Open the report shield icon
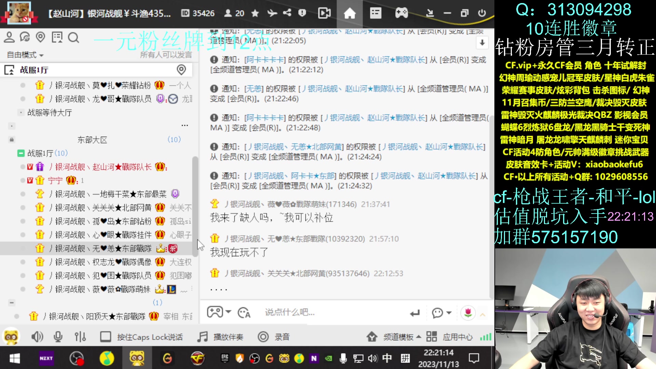 click(302, 13)
